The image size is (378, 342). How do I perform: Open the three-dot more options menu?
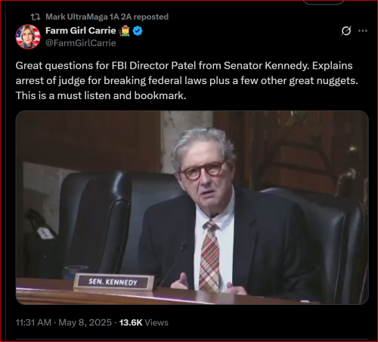point(363,31)
